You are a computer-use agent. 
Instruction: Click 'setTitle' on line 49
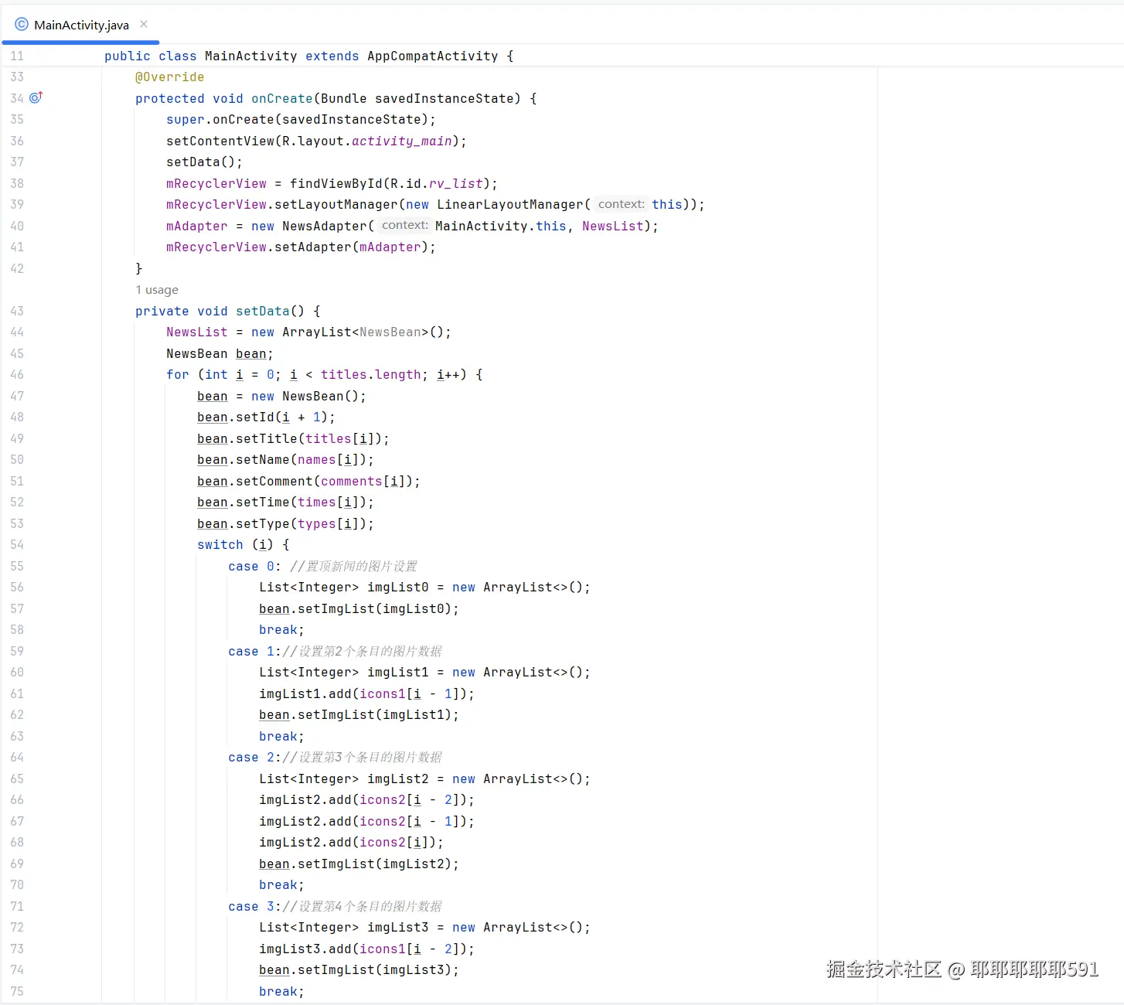[267, 438]
